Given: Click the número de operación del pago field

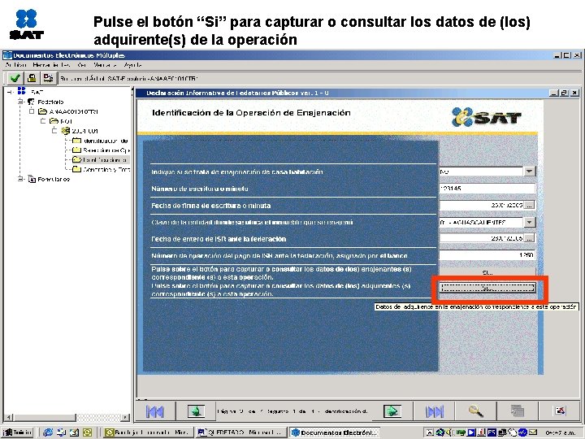Looking at the screenshot, I should point(487,255).
